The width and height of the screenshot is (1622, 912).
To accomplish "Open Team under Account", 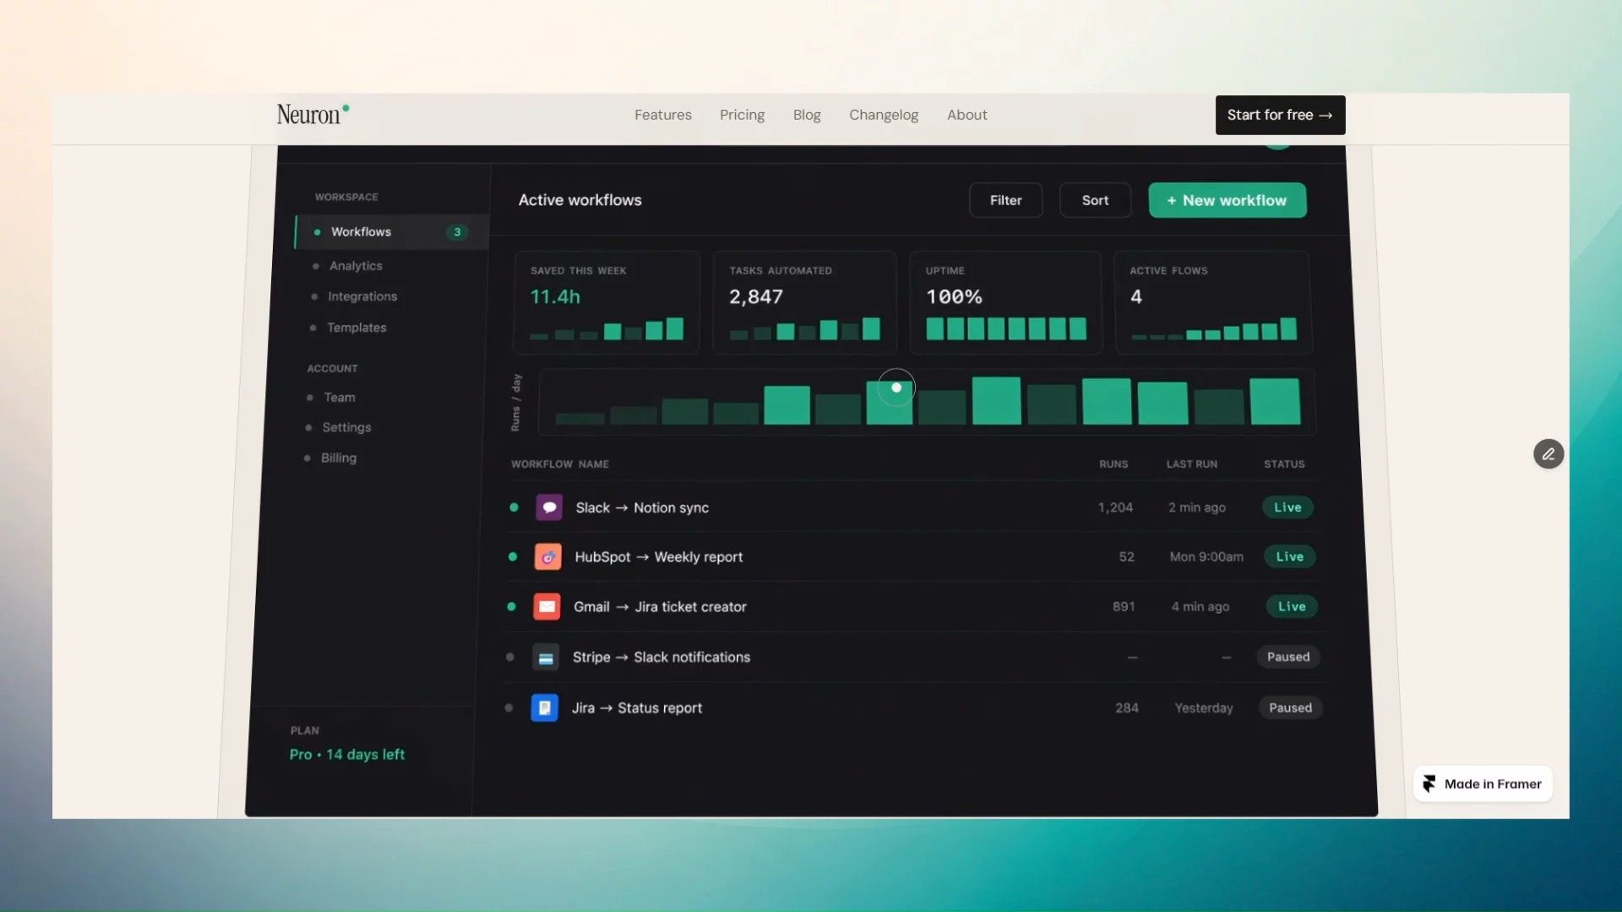I will tap(340, 398).
